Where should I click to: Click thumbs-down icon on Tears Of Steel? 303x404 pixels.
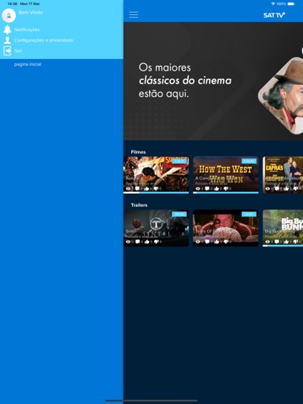click(x=226, y=242)
